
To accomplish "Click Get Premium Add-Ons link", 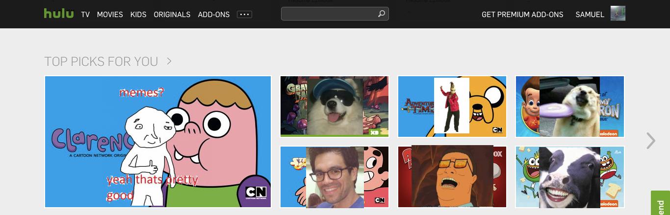I will [522, 15].
